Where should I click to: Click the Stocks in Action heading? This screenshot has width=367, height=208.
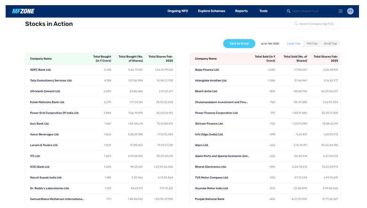coord(49,24)
